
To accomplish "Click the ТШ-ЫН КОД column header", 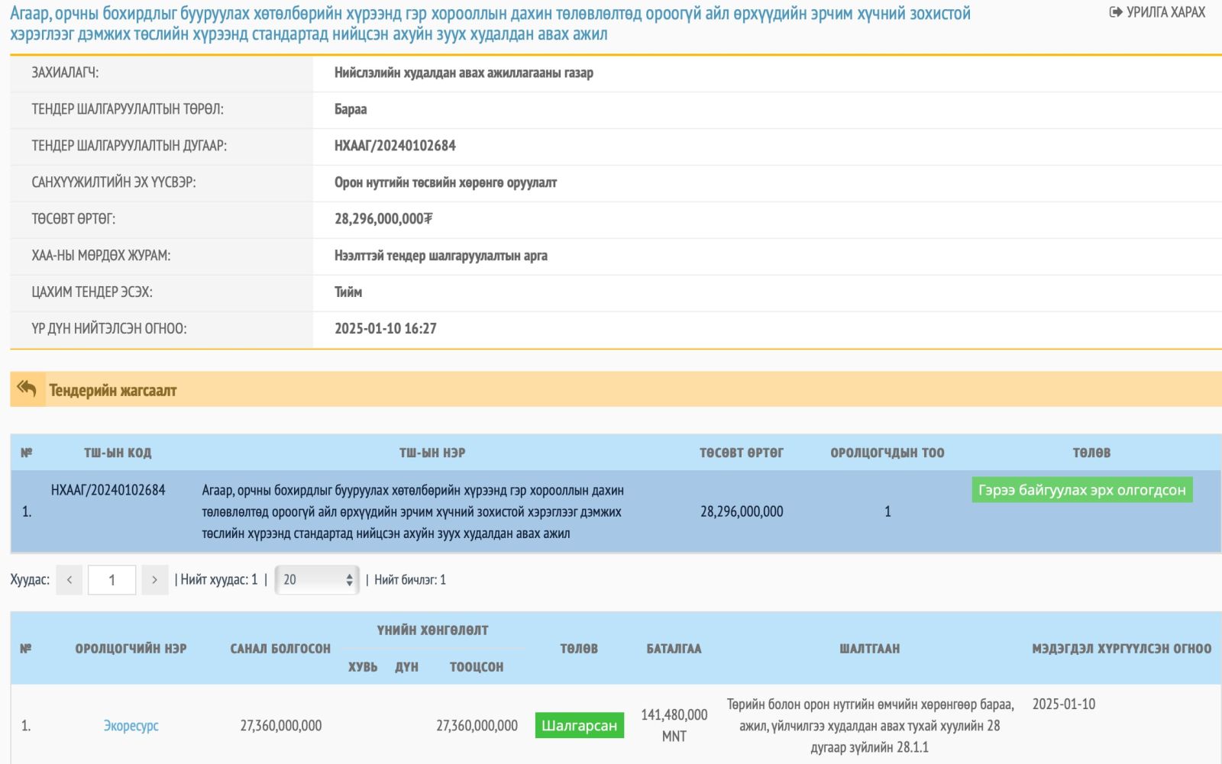I will coord(118,453).
